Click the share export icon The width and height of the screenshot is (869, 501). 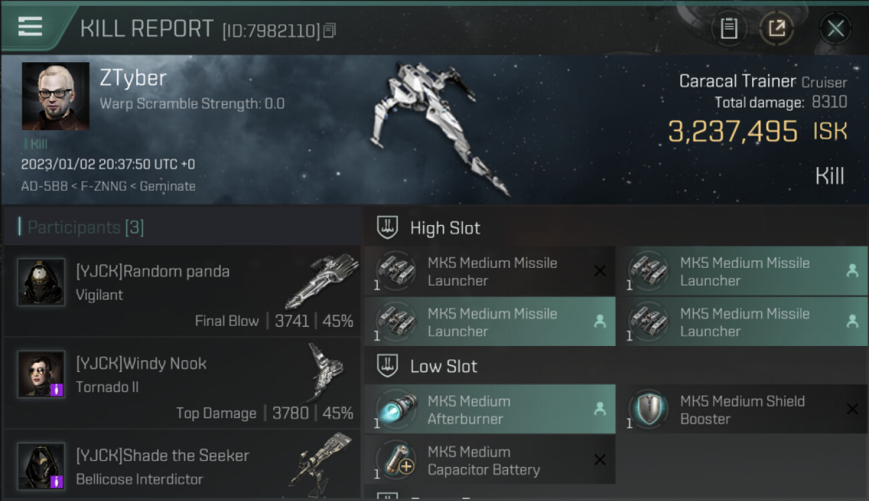[776, 28]
